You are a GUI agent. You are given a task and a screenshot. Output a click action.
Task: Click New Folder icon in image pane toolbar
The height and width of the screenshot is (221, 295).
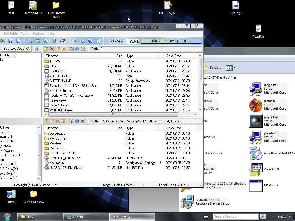58,49
